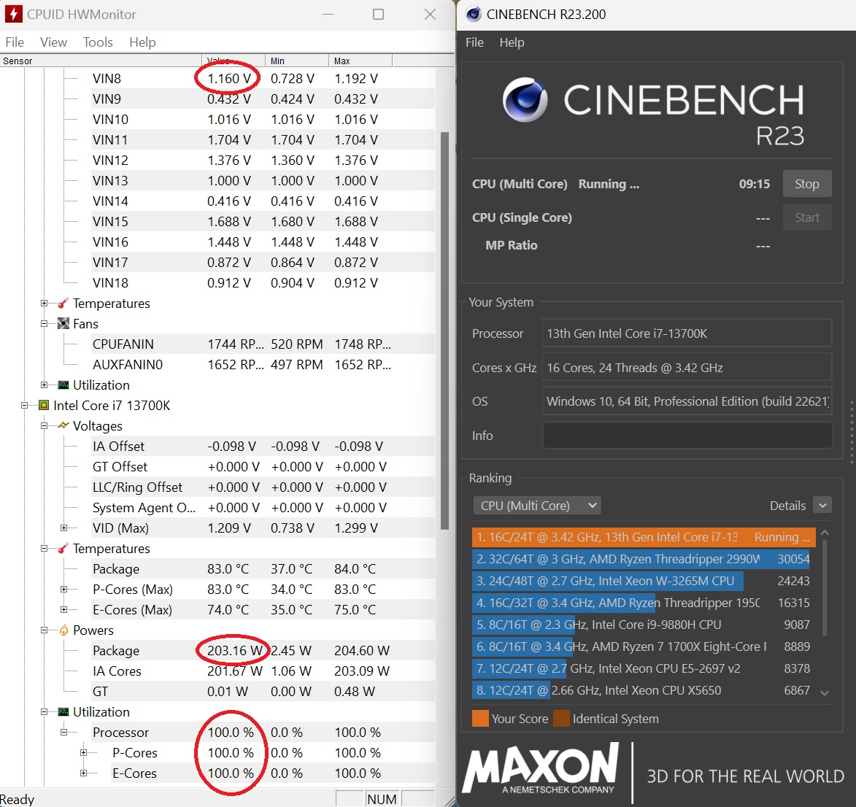Image resolution: width=856 pixels, height=807 pixels.
Task: Select ranking entry Intel Xeon W-3265M
Action: click(644, 581)
